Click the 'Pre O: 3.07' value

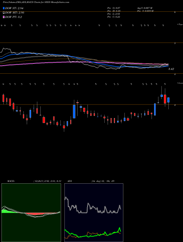point(113,8)
